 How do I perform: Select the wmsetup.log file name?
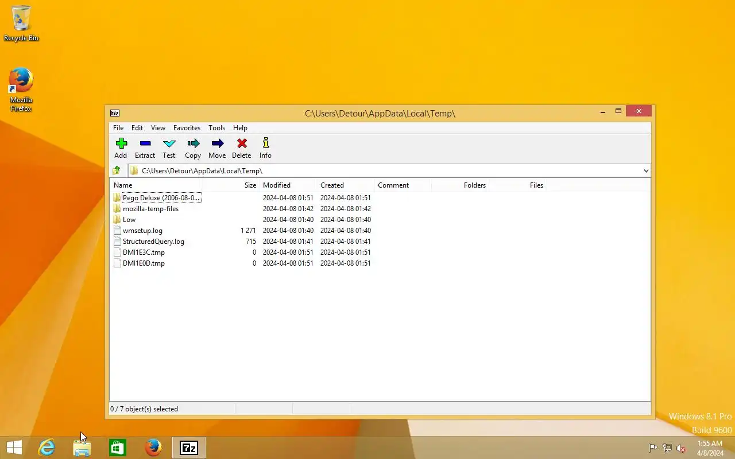tap(142, 231)
